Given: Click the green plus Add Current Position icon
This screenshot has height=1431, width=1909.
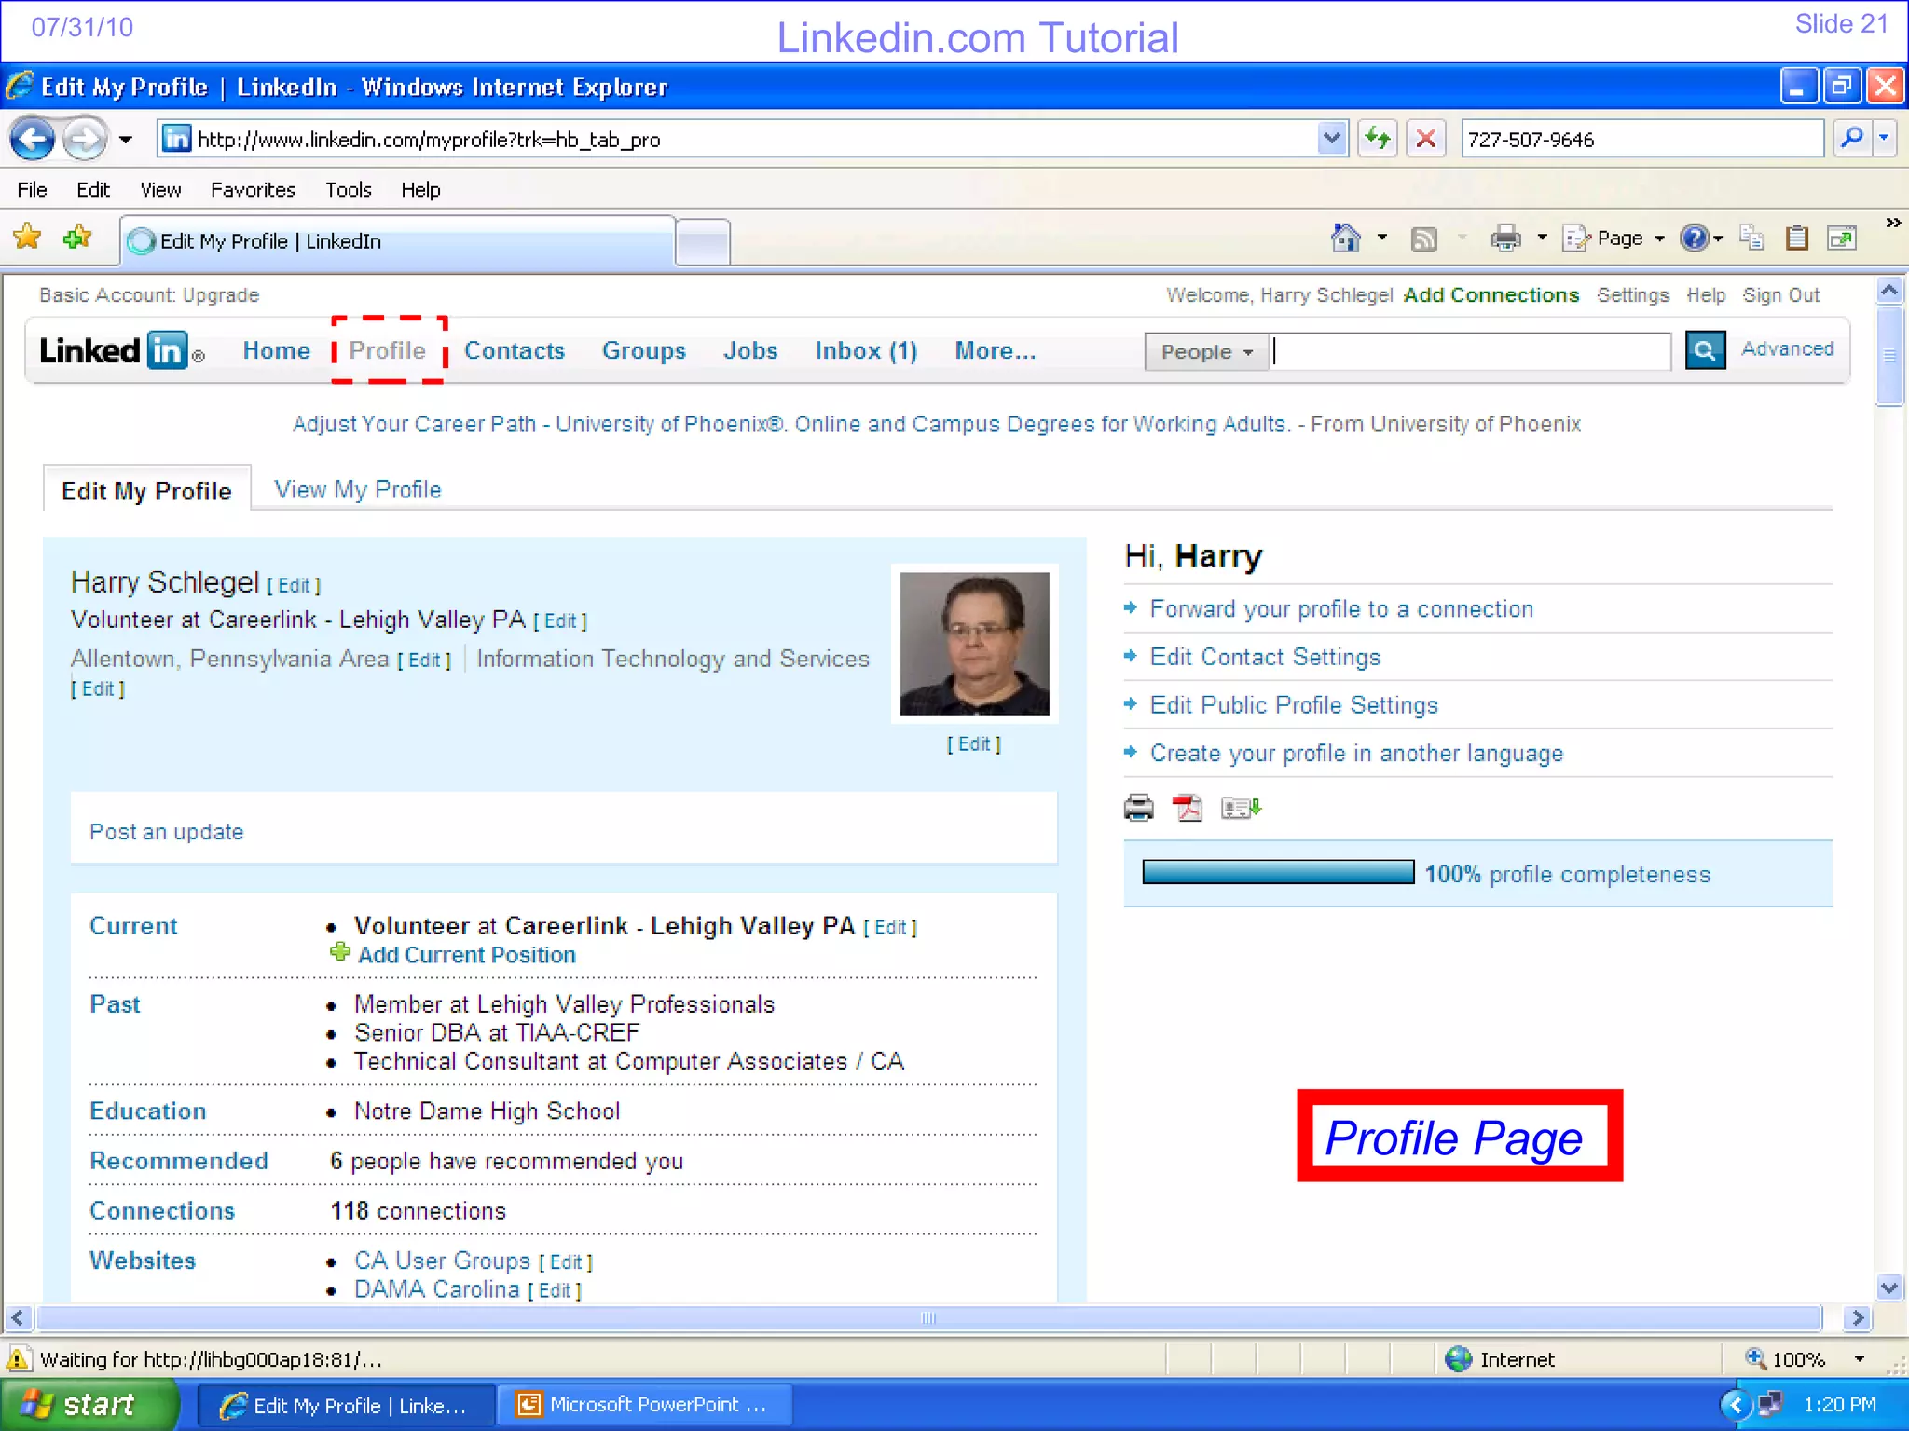Looking at the screenshot, I should click(x=340, y=952).
